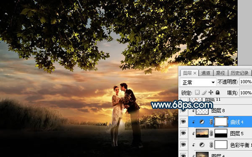252x157 pixels.
Task: Close the 图层 panel tab with the x
Action: coord(195,73)
